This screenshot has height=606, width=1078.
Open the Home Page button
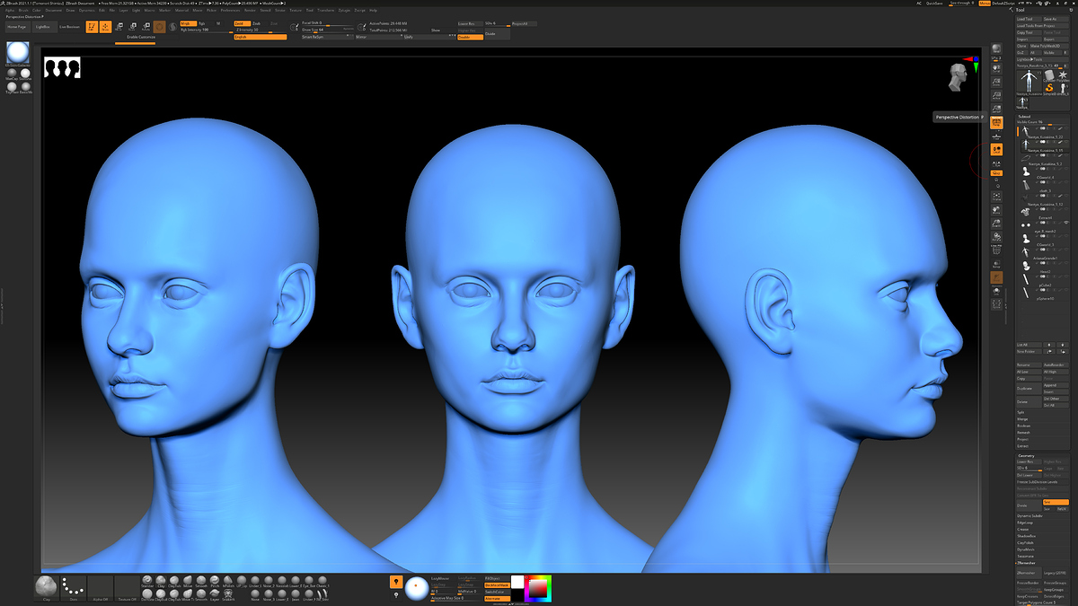click(x=17, y=27)
